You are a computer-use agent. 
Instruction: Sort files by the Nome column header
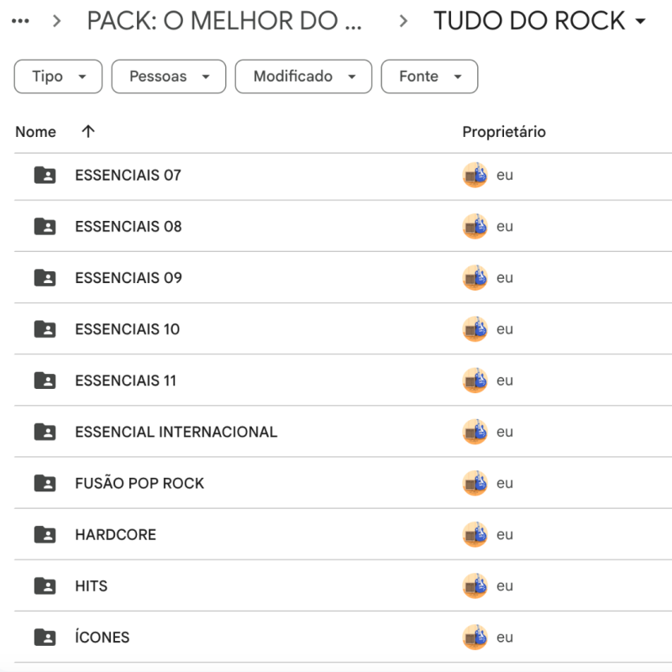click(x=36, y=132)
